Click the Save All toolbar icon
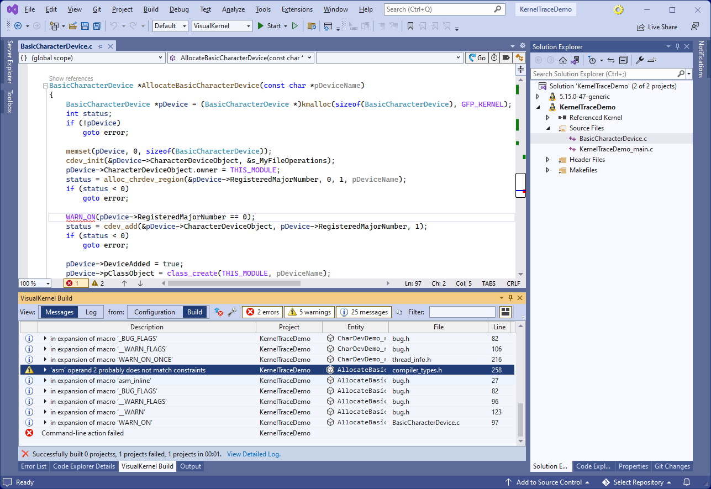 click(97, 26)
